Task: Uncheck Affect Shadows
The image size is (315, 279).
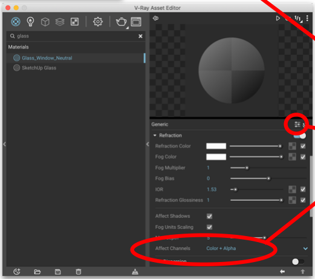Action: (209, 216)
